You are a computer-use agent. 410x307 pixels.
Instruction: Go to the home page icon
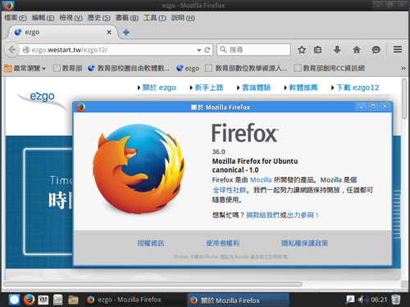[357, 50]
